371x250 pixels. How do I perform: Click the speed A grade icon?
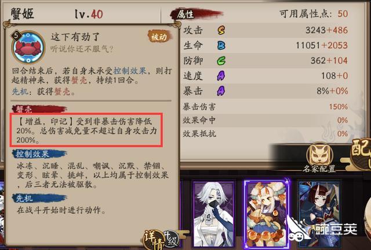221,76
